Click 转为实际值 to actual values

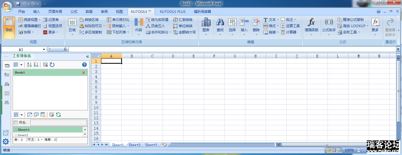pos(157,20)
